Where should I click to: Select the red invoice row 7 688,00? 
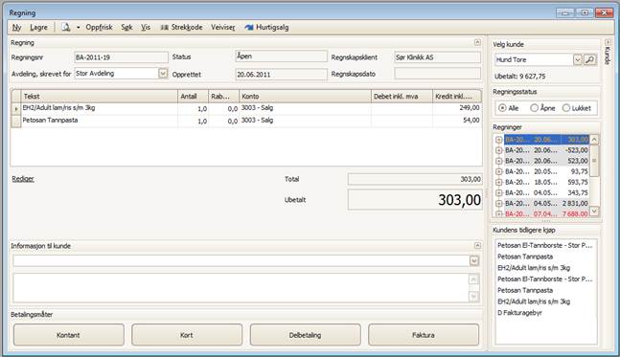546,213
